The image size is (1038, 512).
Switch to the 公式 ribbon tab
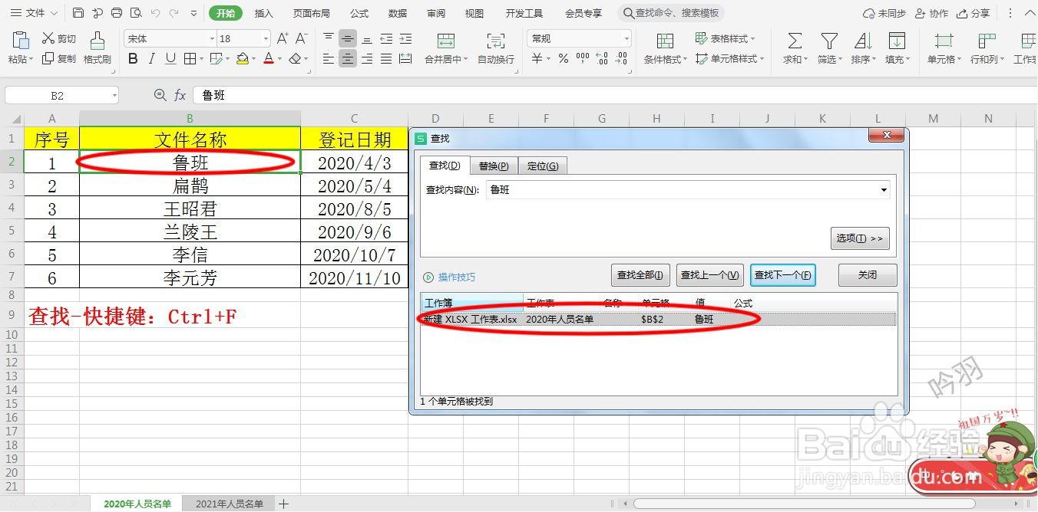tap(359, 13)
